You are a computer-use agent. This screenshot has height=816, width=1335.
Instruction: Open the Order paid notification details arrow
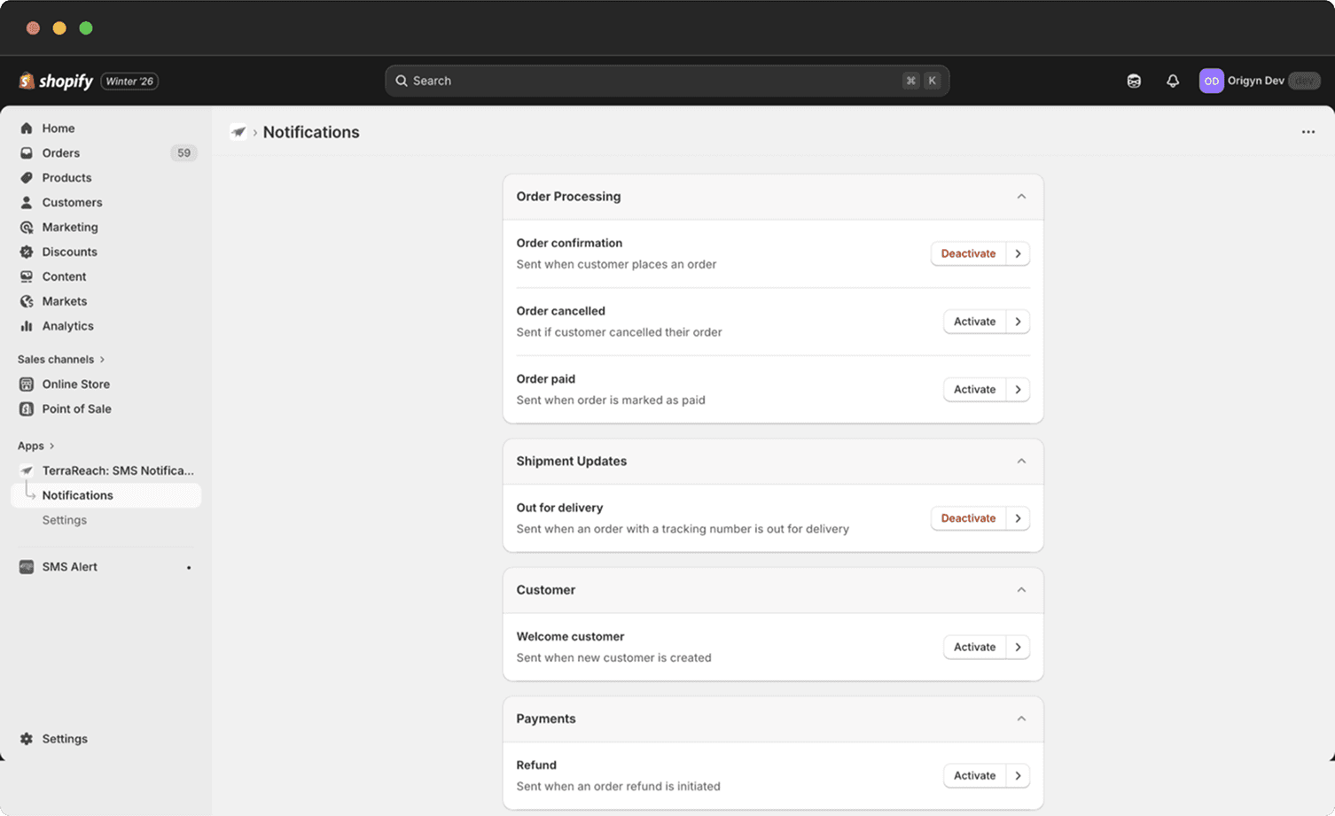pyautogui.click(x=1018, y=389)
